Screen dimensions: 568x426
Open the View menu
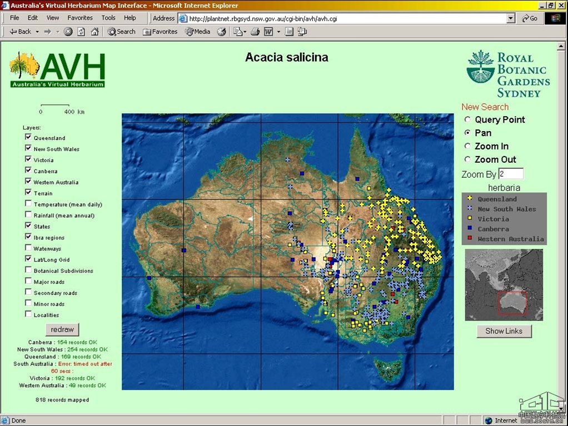point(53,18)
